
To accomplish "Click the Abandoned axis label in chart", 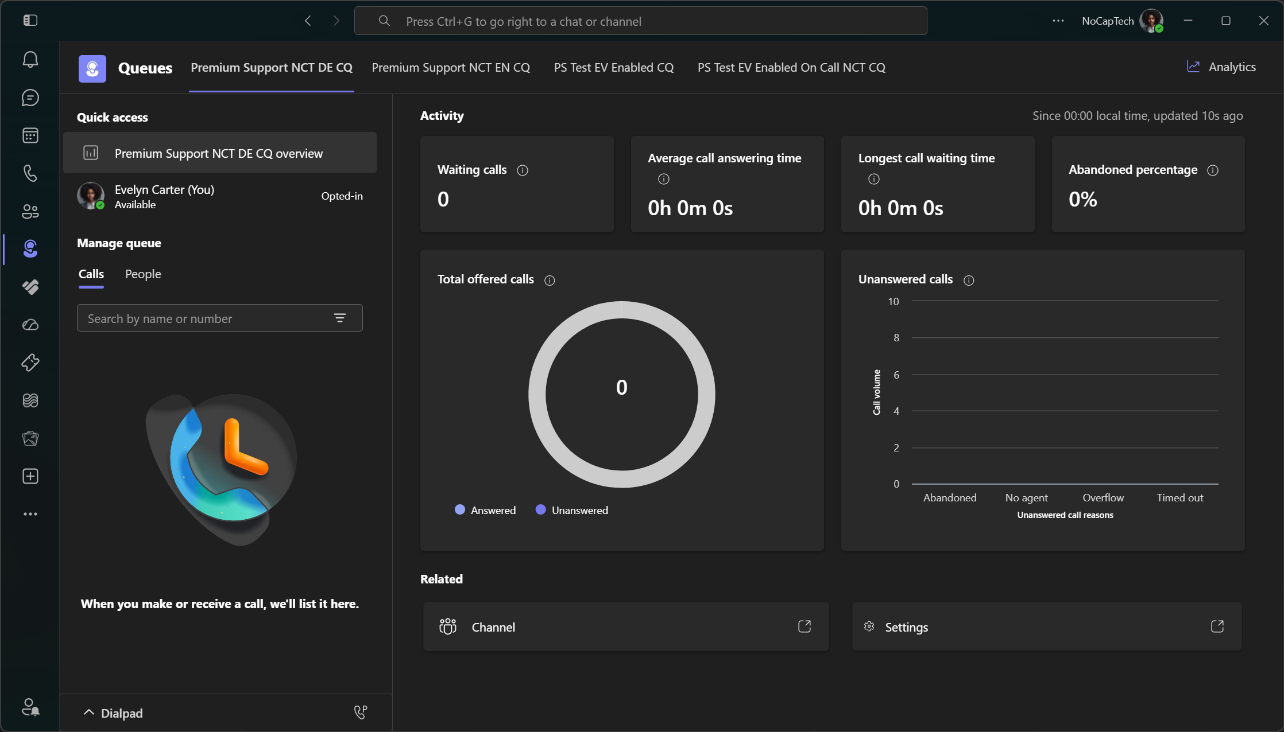I will 950,498.
